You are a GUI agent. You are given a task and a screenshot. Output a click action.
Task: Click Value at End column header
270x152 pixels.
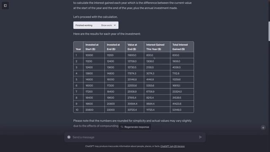coord(135,47)
